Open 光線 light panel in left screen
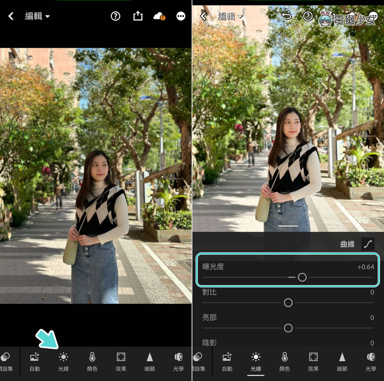384x381 pixels. click(63, 362)
